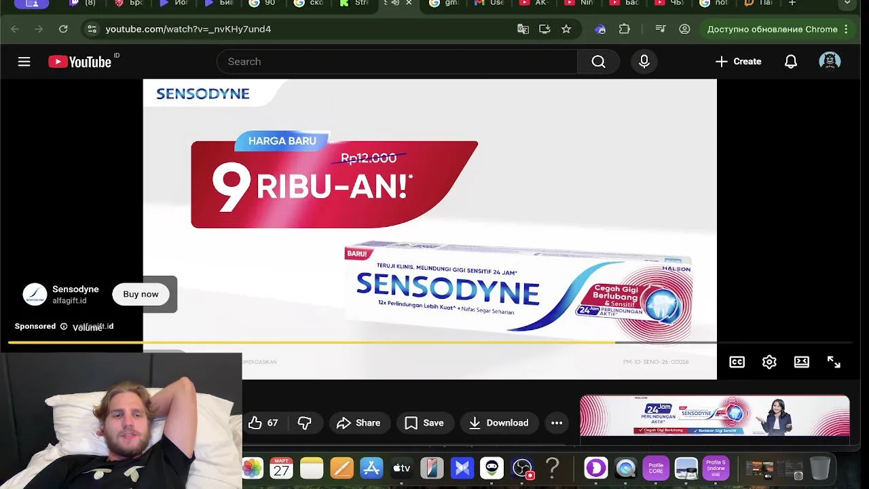
Task: Open the Sensodyne banner ad thumbnail
Action: click(714, 416)
